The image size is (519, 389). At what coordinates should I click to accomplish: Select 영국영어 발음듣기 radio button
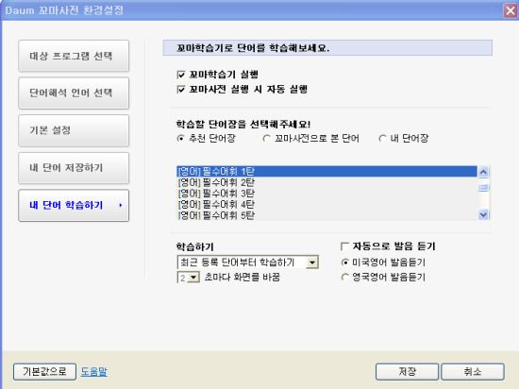(344, 277)
